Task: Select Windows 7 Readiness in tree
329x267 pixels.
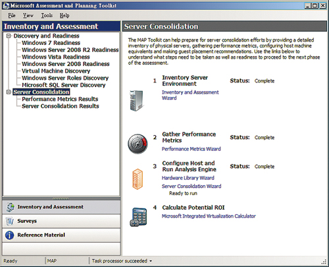Action: [51, 43]
